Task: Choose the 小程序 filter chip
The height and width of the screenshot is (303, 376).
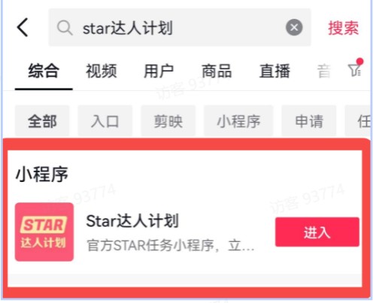Action: (x=238, y=121)
